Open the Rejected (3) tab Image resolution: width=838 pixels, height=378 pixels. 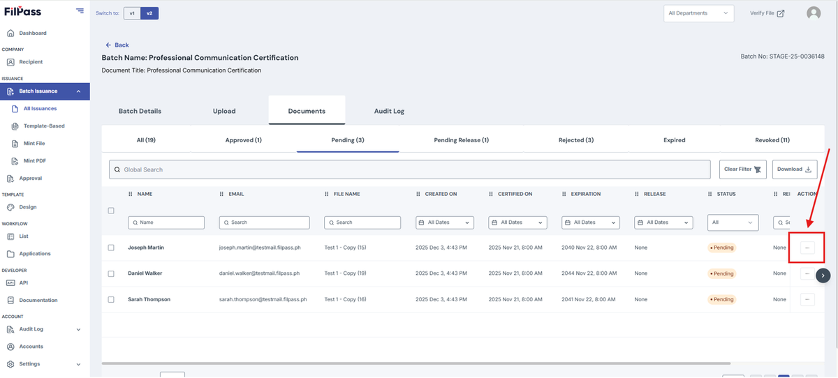pyautogui.click(x=576, y=140)
